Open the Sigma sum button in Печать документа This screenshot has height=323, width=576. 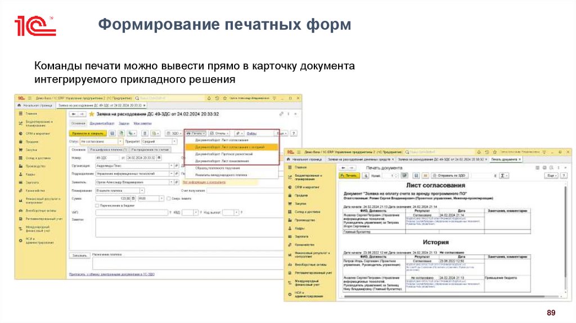point(504,176)
